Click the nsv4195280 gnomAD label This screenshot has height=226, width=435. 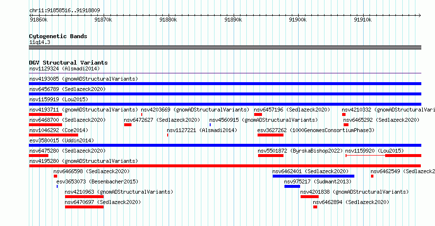click(x=84, y=161)
